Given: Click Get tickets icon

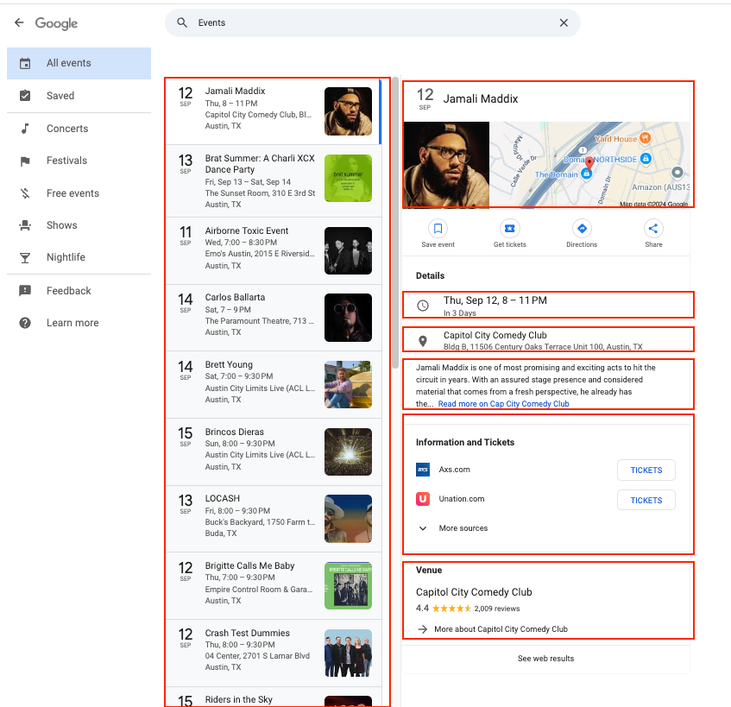Looking at the screenshot, I should tap(509, 229).
